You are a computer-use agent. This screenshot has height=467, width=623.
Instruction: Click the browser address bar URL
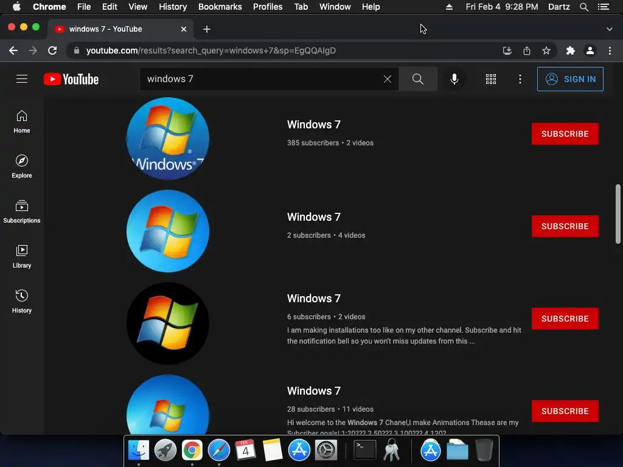pyautogui.click(x=211, y=50)
